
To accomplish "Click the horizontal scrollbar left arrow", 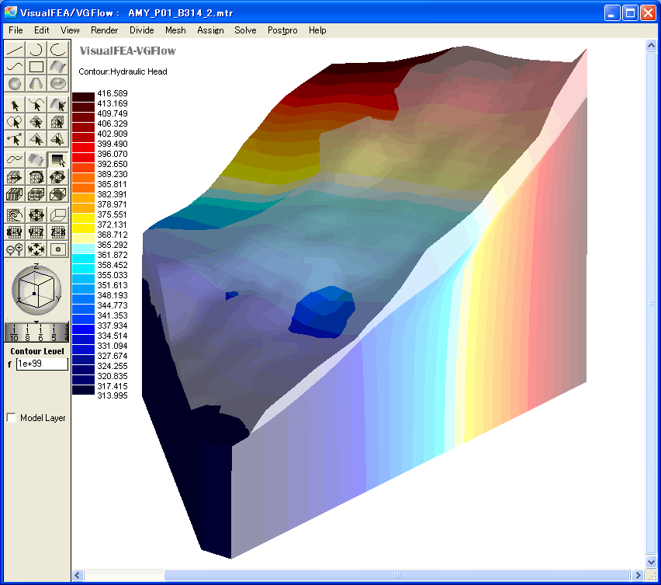I will click(x=78, y=576).
